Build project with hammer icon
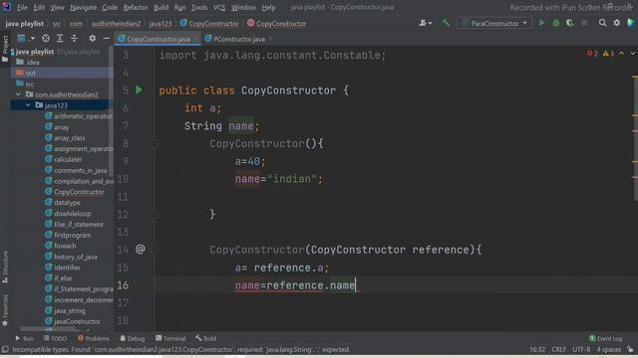 click(446, 23)
